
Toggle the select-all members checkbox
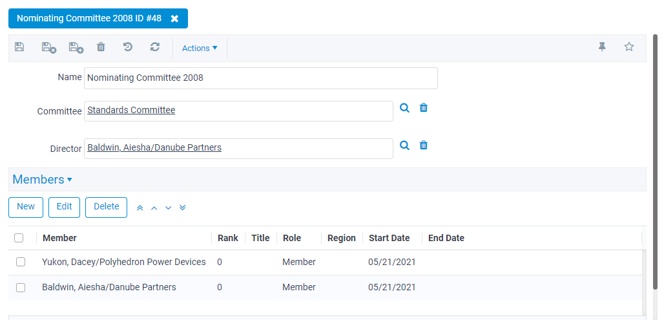point(19,238)
